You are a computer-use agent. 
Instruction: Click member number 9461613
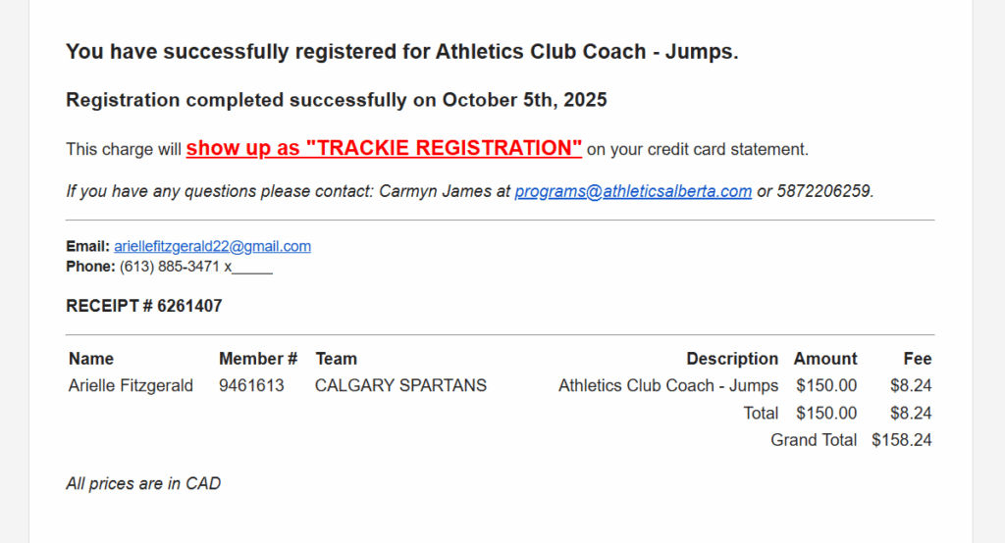251,385
